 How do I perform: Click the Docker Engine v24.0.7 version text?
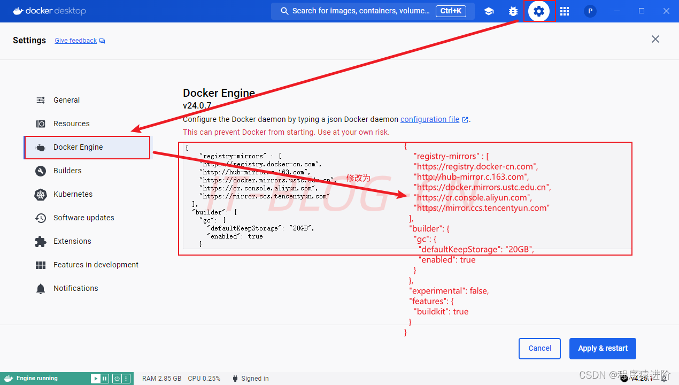pyautogui.click(x=197, y=106)
